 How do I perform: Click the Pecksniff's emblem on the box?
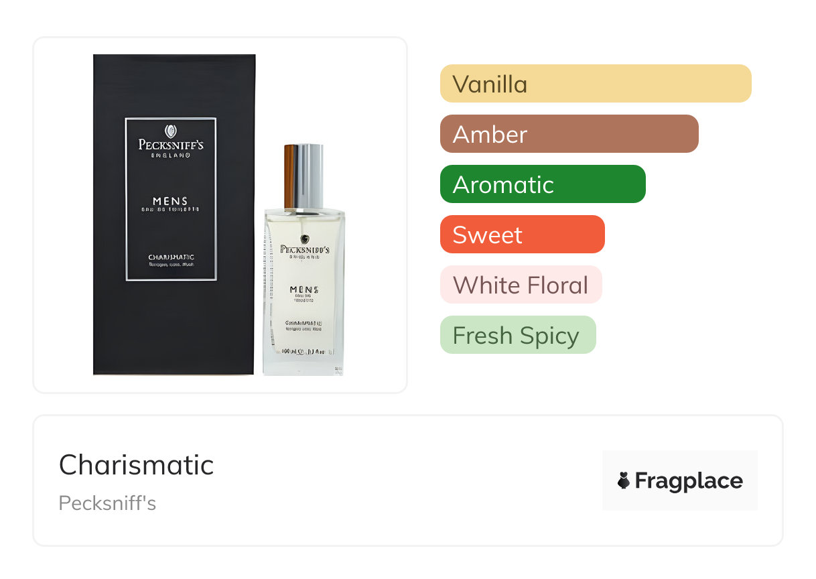click(171, 131)
